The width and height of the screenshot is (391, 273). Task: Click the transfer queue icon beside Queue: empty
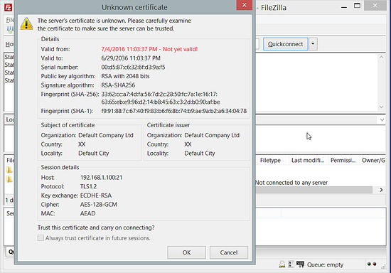pos(300,264)
